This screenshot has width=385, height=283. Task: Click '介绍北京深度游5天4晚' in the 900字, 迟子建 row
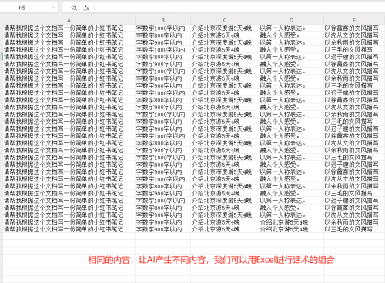(222, 128)
